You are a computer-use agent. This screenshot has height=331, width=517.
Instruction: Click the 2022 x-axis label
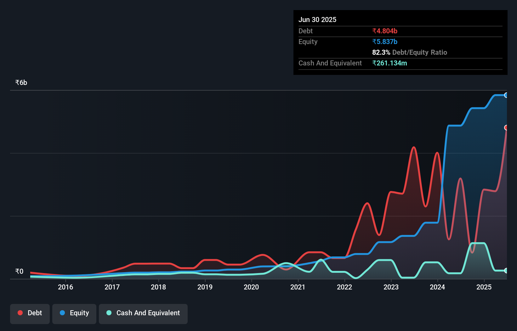point(344,287)
